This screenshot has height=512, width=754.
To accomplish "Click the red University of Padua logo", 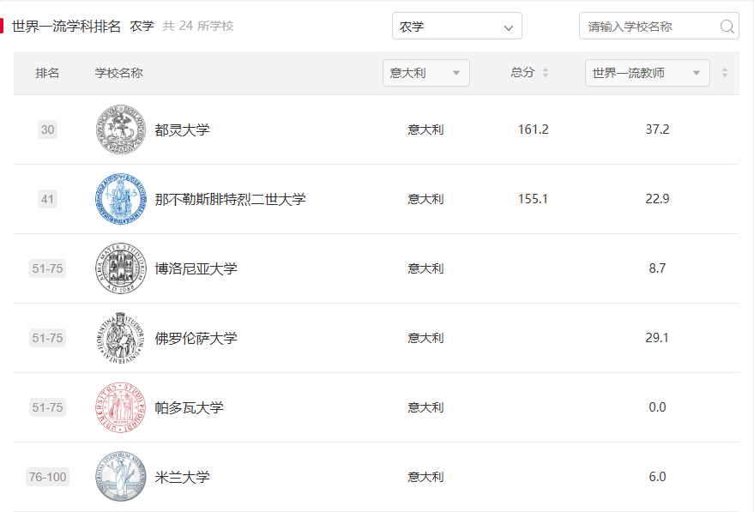I will coord(121,407).
